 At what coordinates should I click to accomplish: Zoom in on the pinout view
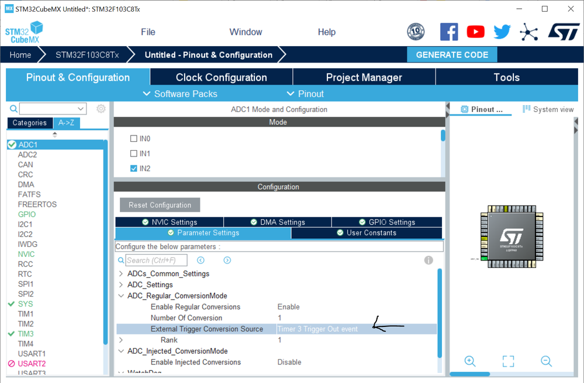pyautogui.click(x=470, y=361)
